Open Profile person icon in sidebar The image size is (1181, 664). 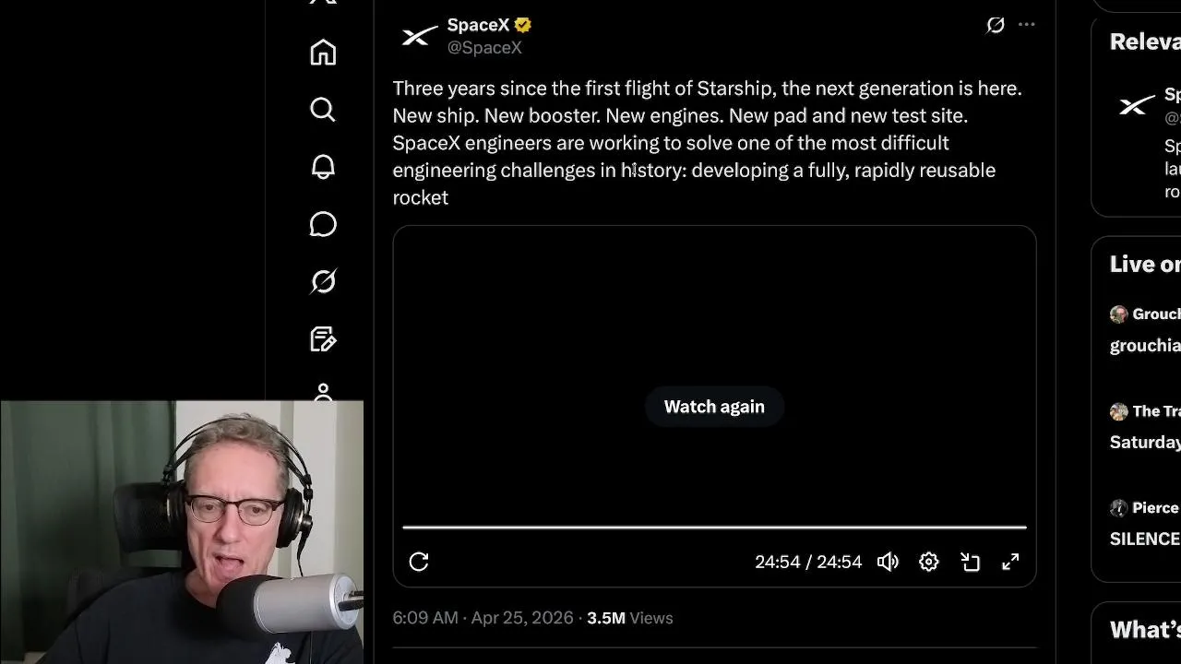(x=323, y=392)
